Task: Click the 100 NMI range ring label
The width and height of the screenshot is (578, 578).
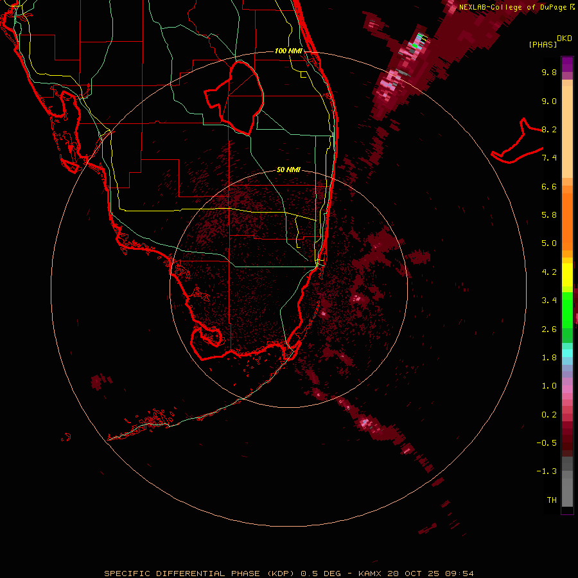Action: pos(288,51)
